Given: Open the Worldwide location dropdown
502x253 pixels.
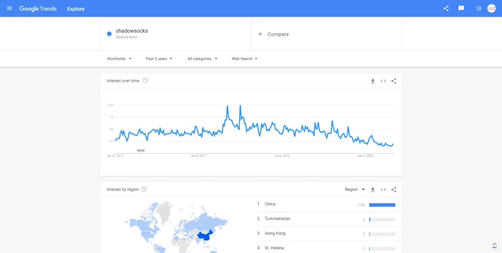Looking at the screenshot, I should pyautogui.click(x=119, y=59).
